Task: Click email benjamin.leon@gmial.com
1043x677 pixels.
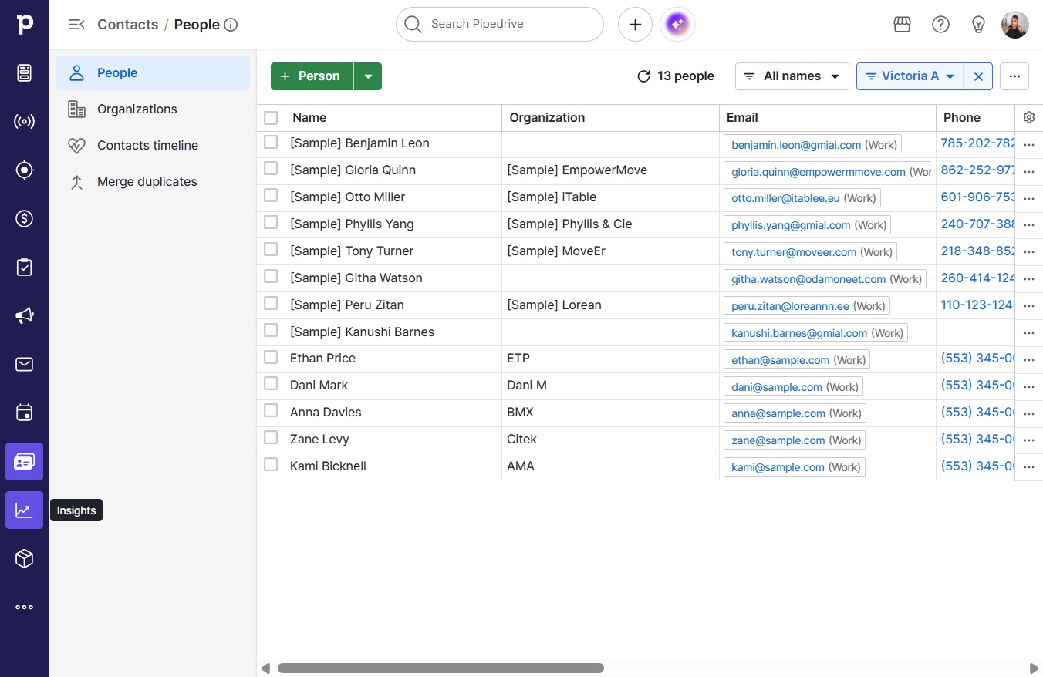Action: pyautogui.click(x=796, y=145)
